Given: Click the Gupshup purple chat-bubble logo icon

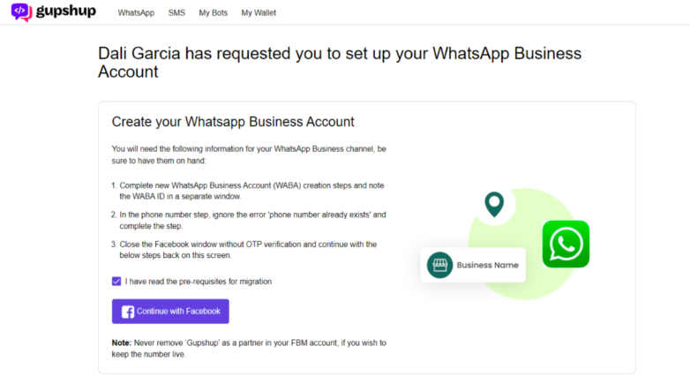Looking at the screenshot, I should [x=20, y=12].
